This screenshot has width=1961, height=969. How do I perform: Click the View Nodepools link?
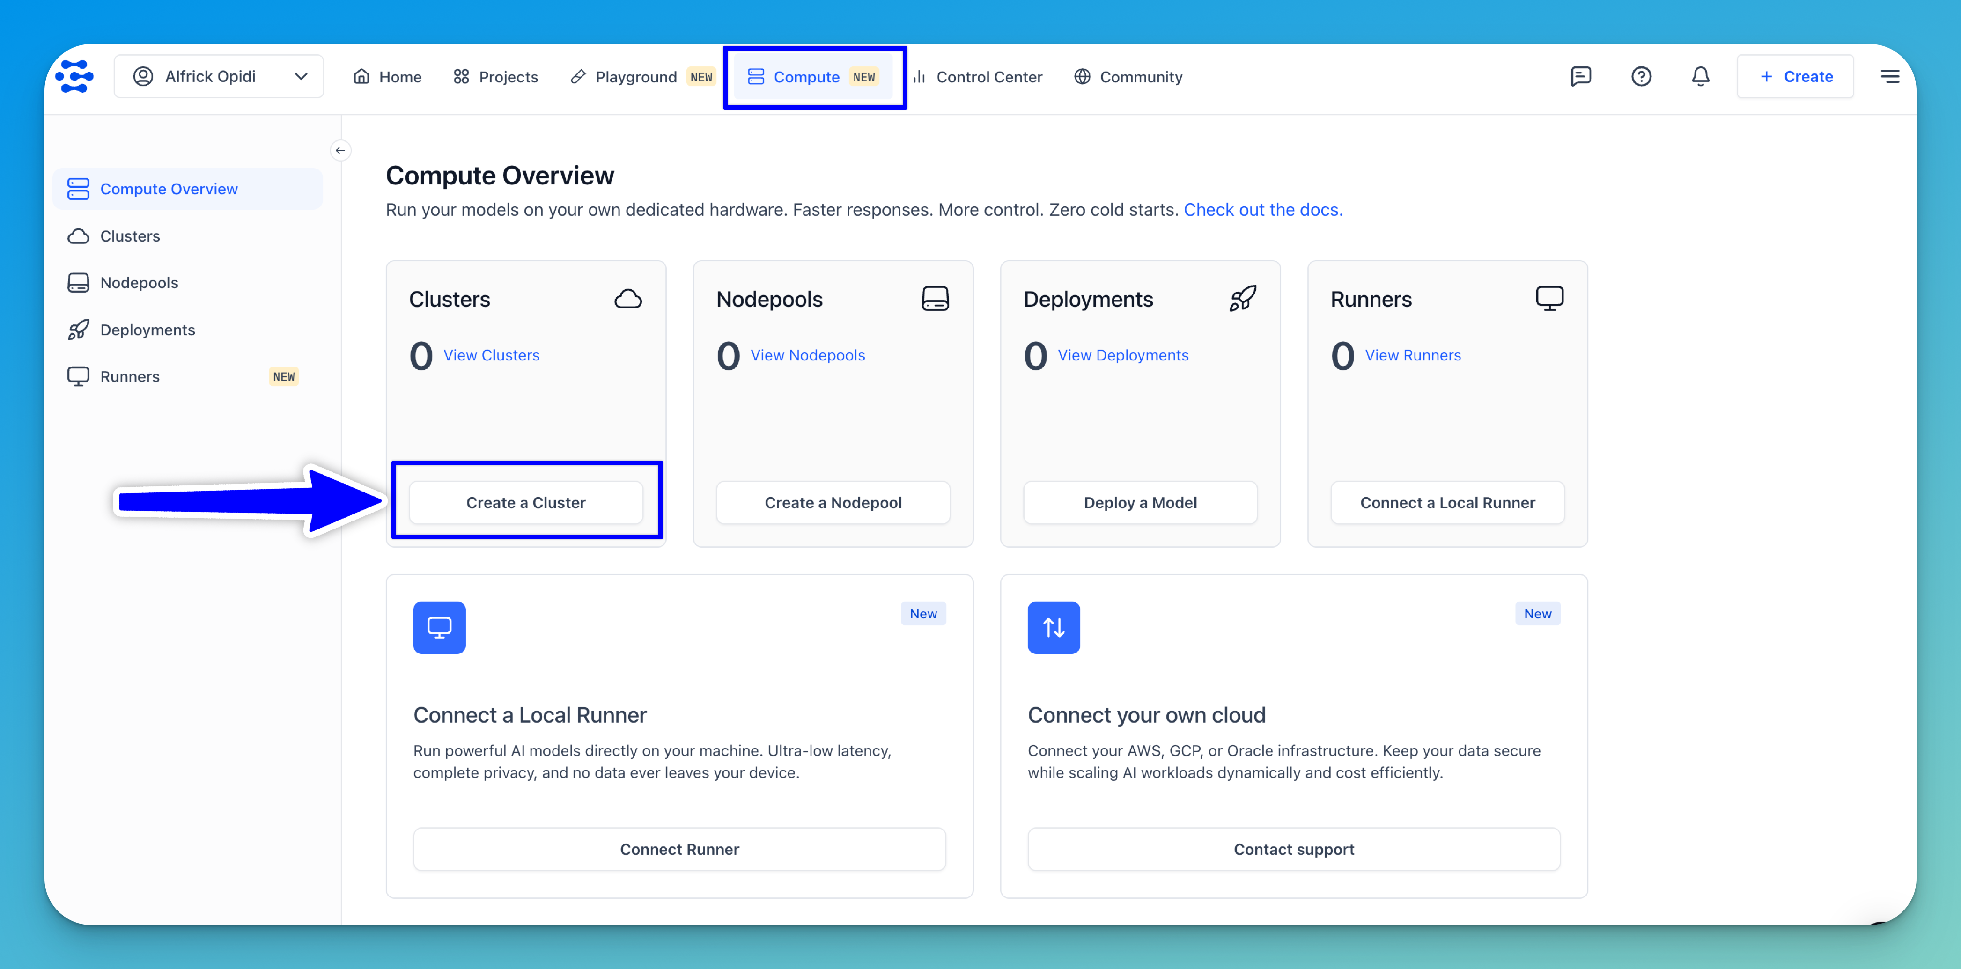(808, 355)
